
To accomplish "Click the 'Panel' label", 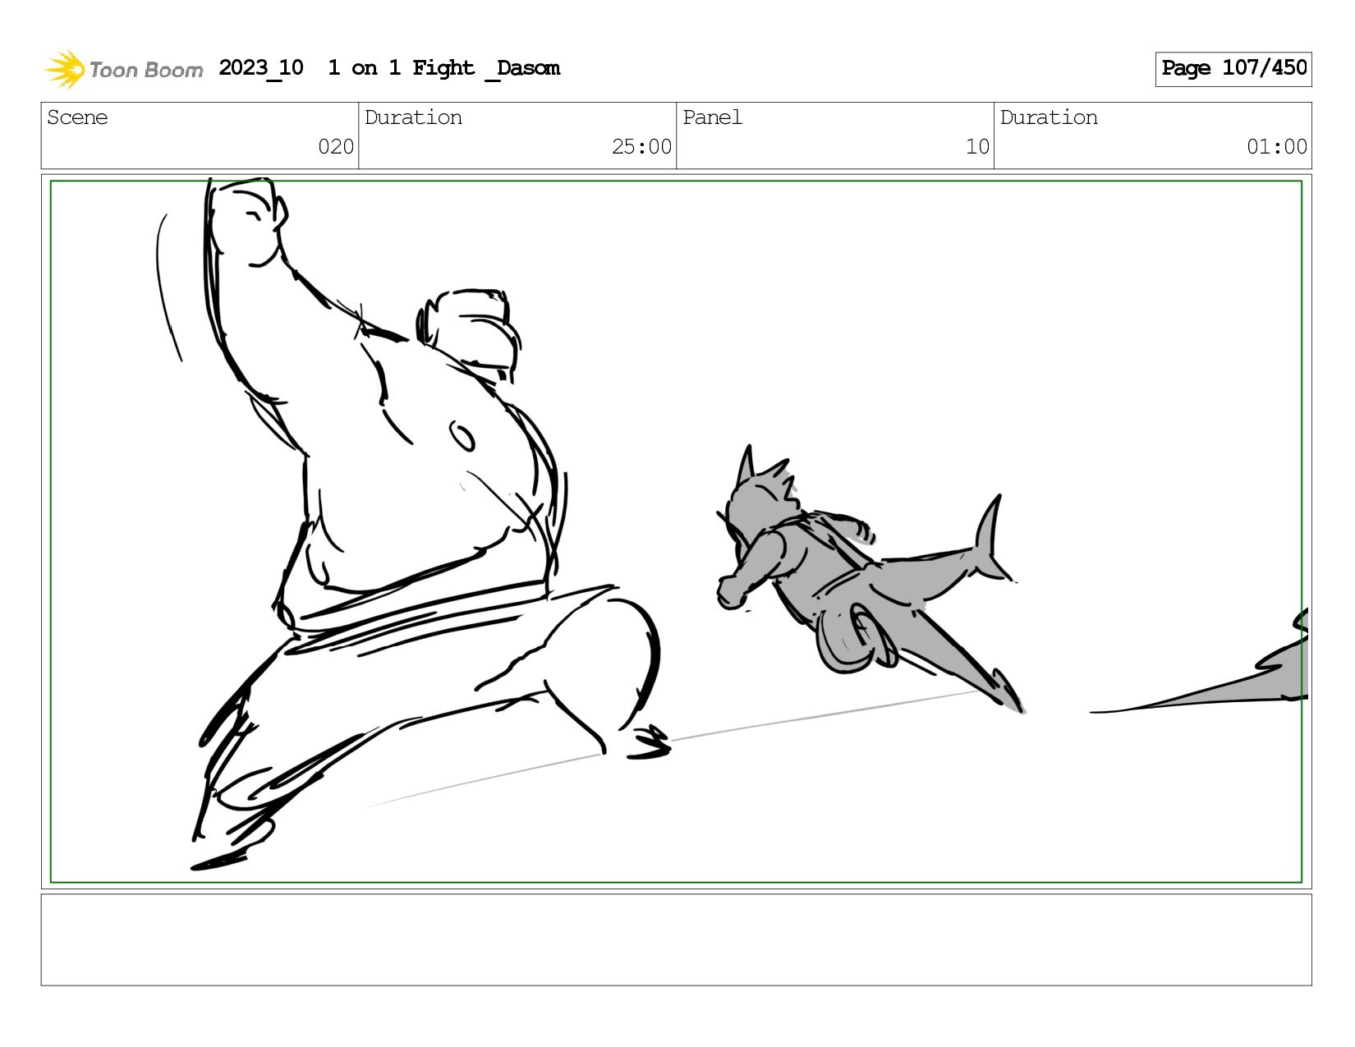I will point(712,117).
